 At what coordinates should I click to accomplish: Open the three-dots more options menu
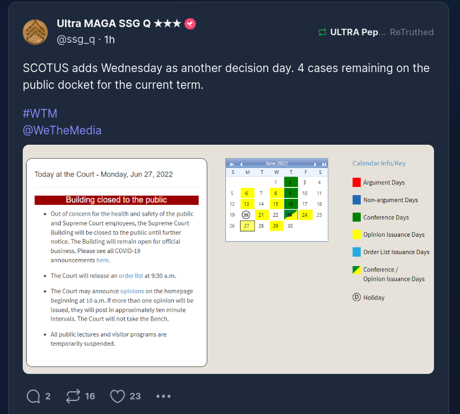click(163, 396)
